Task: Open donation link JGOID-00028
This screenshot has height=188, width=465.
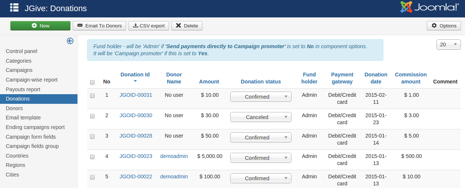Action: (136, 136)
